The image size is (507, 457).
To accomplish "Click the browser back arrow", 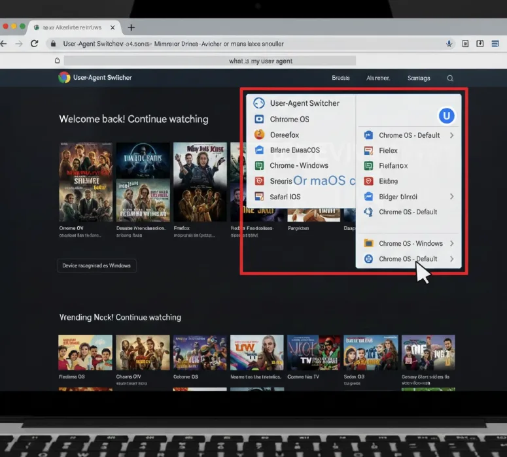I will click(x=4, y=44).
